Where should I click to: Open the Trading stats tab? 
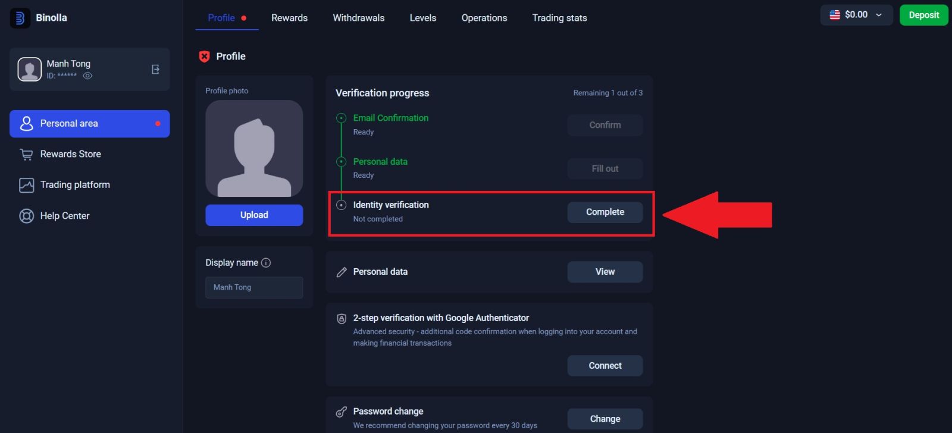[559, 18]
